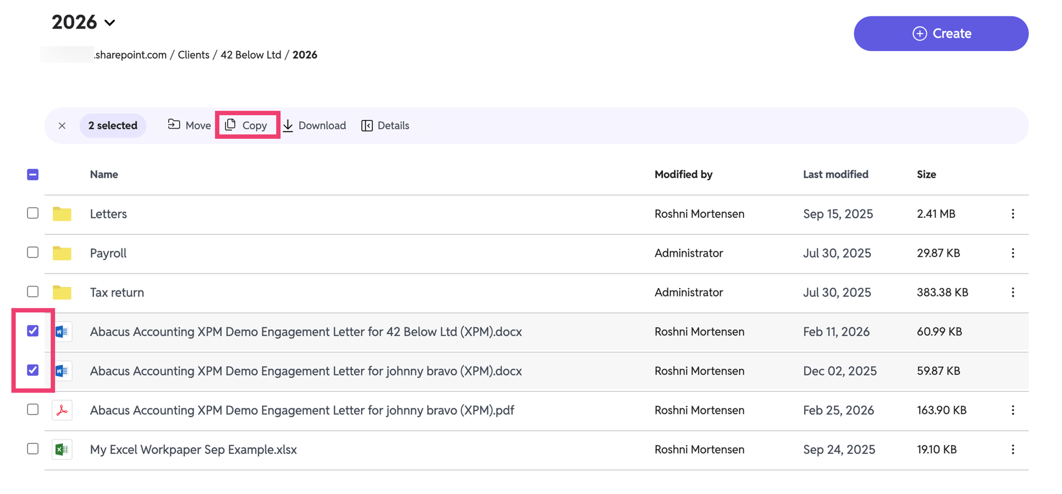Toggle the select-all checkbox in header
This screenshot has width=1062, height=494.
click(33, 175)
